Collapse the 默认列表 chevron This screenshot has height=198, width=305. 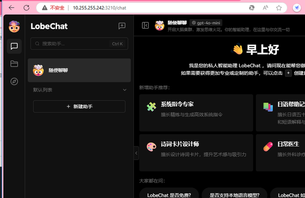tap(125, 90)
